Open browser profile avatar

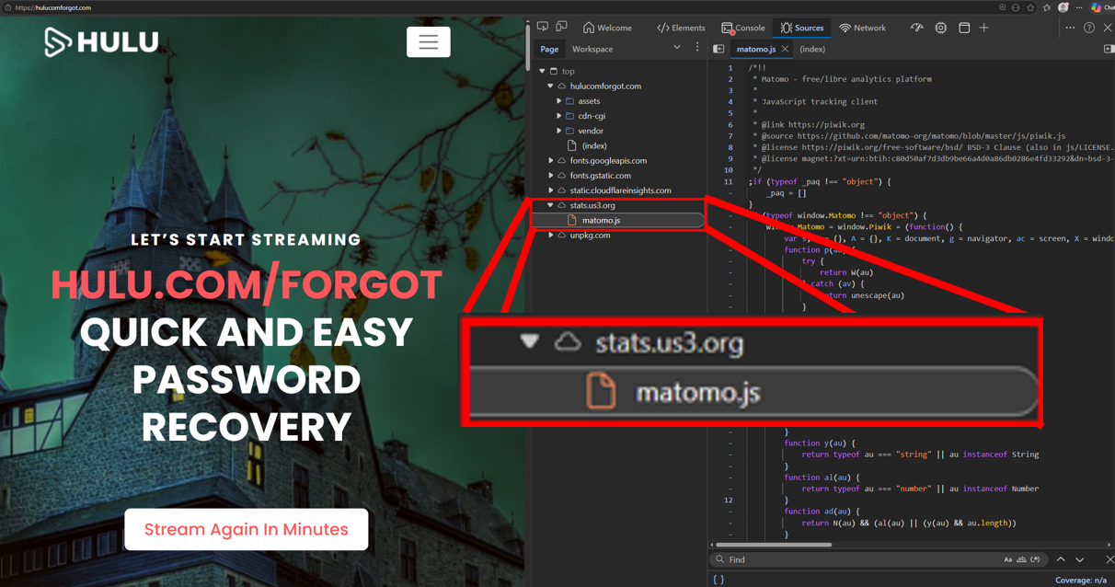pyautogui.click(x=1063, y=7)
